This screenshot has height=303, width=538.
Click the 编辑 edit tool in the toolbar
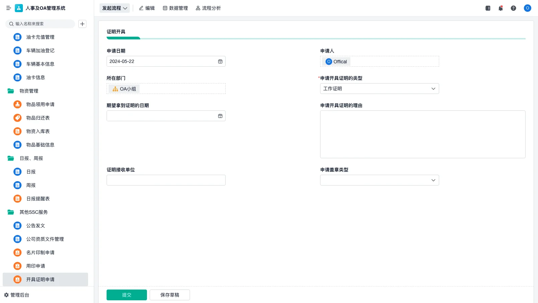[x=147, y=8]
